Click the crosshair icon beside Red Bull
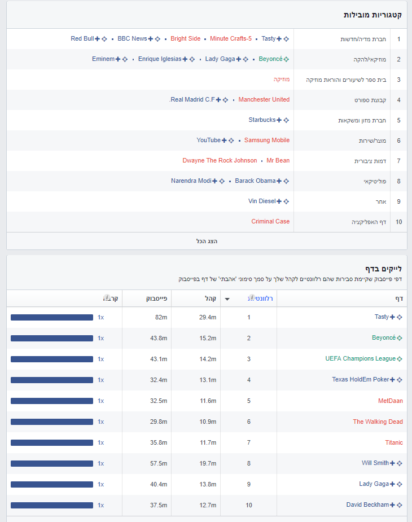Image resolution: width=412 pixels, height=522 pixels. (104, 39)
